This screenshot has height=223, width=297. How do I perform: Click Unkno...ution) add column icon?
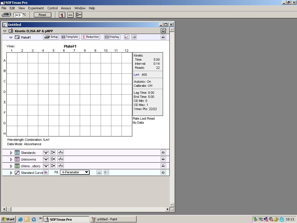pos(53,166)
